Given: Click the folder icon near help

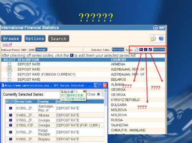Looking at the screenshot, I should click(x=154, y=39).
